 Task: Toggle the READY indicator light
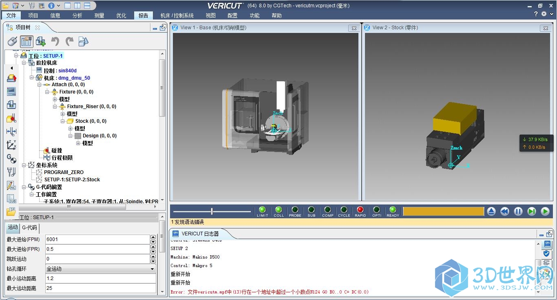(x=393, y=210)
